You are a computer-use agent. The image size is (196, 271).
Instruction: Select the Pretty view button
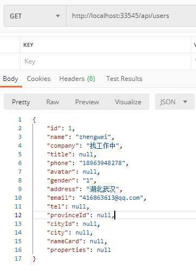coord(21,102)
